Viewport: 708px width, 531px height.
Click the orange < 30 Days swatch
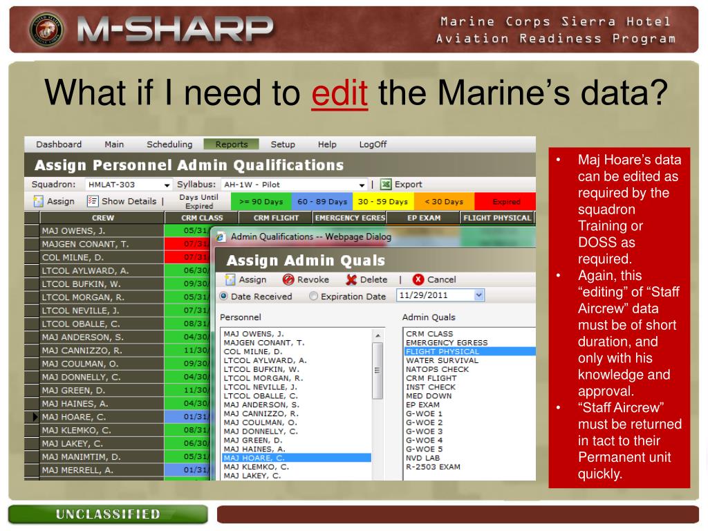click(444, 201)
